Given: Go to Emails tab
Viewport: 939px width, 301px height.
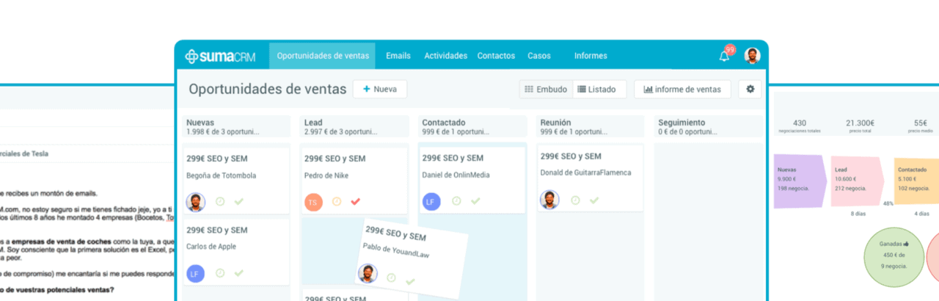Looking at the screenshot, I should (398, 56).
